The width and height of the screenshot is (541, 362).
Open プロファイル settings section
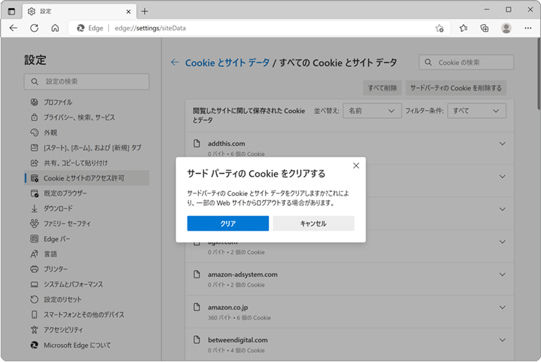click(87, 102)
